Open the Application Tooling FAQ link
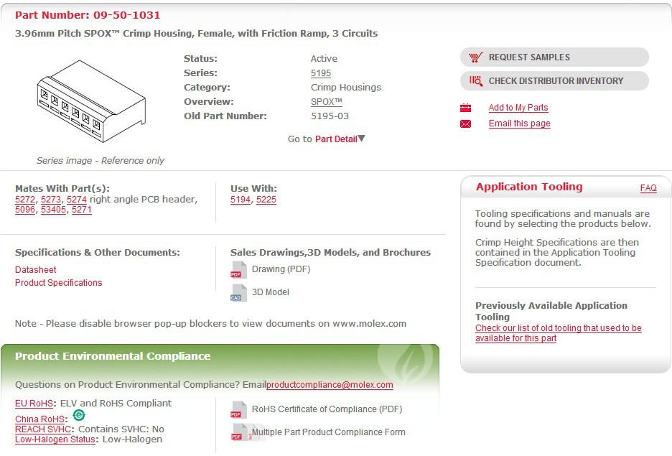 [x=648, y=188]
